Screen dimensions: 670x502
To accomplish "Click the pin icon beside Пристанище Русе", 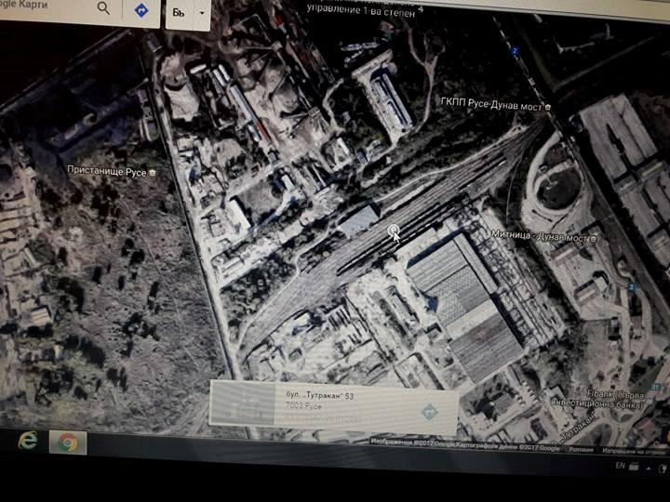I will point(153,172).
